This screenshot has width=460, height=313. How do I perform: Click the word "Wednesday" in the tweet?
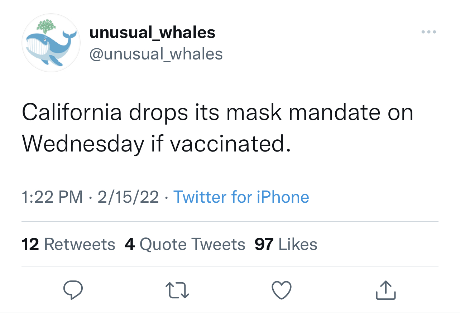[x=82, y=144]
